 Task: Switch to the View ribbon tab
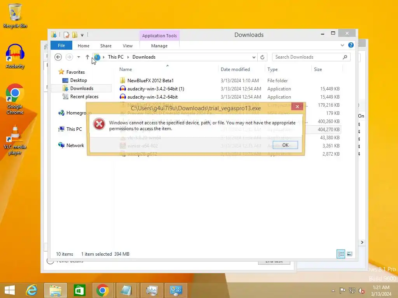pos(127,46)
